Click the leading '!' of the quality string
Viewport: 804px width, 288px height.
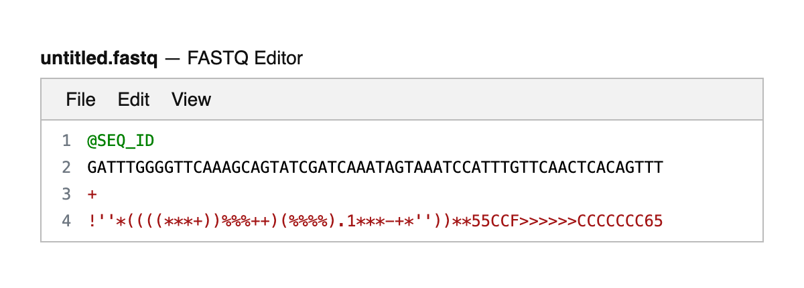91,221
